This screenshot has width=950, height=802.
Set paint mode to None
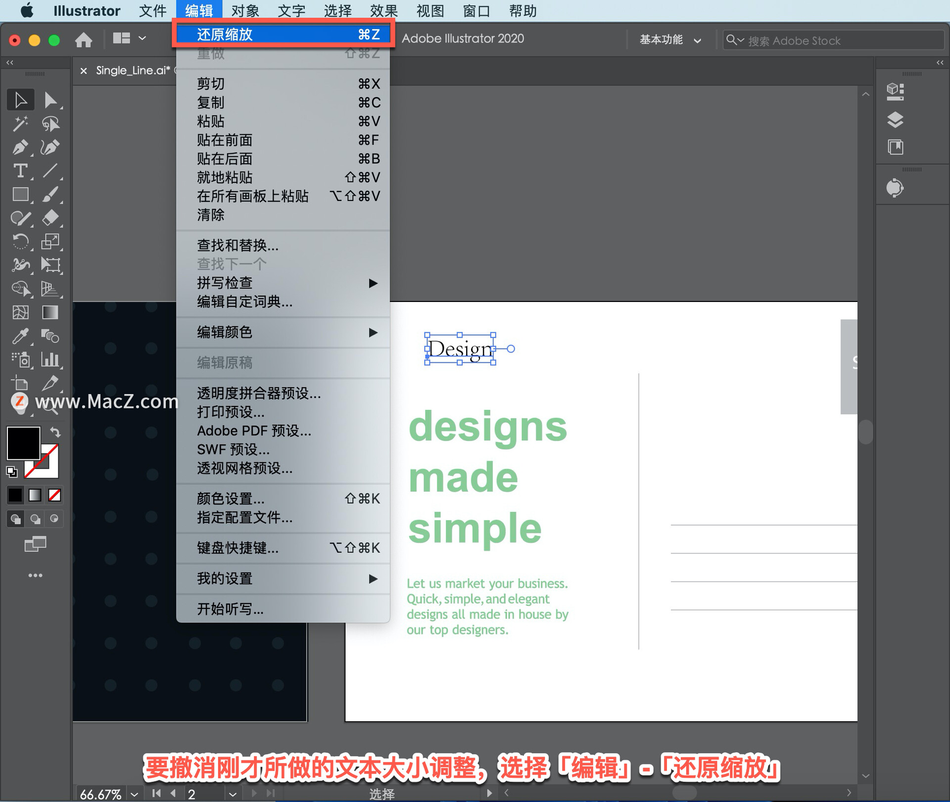tap(54, 495)
